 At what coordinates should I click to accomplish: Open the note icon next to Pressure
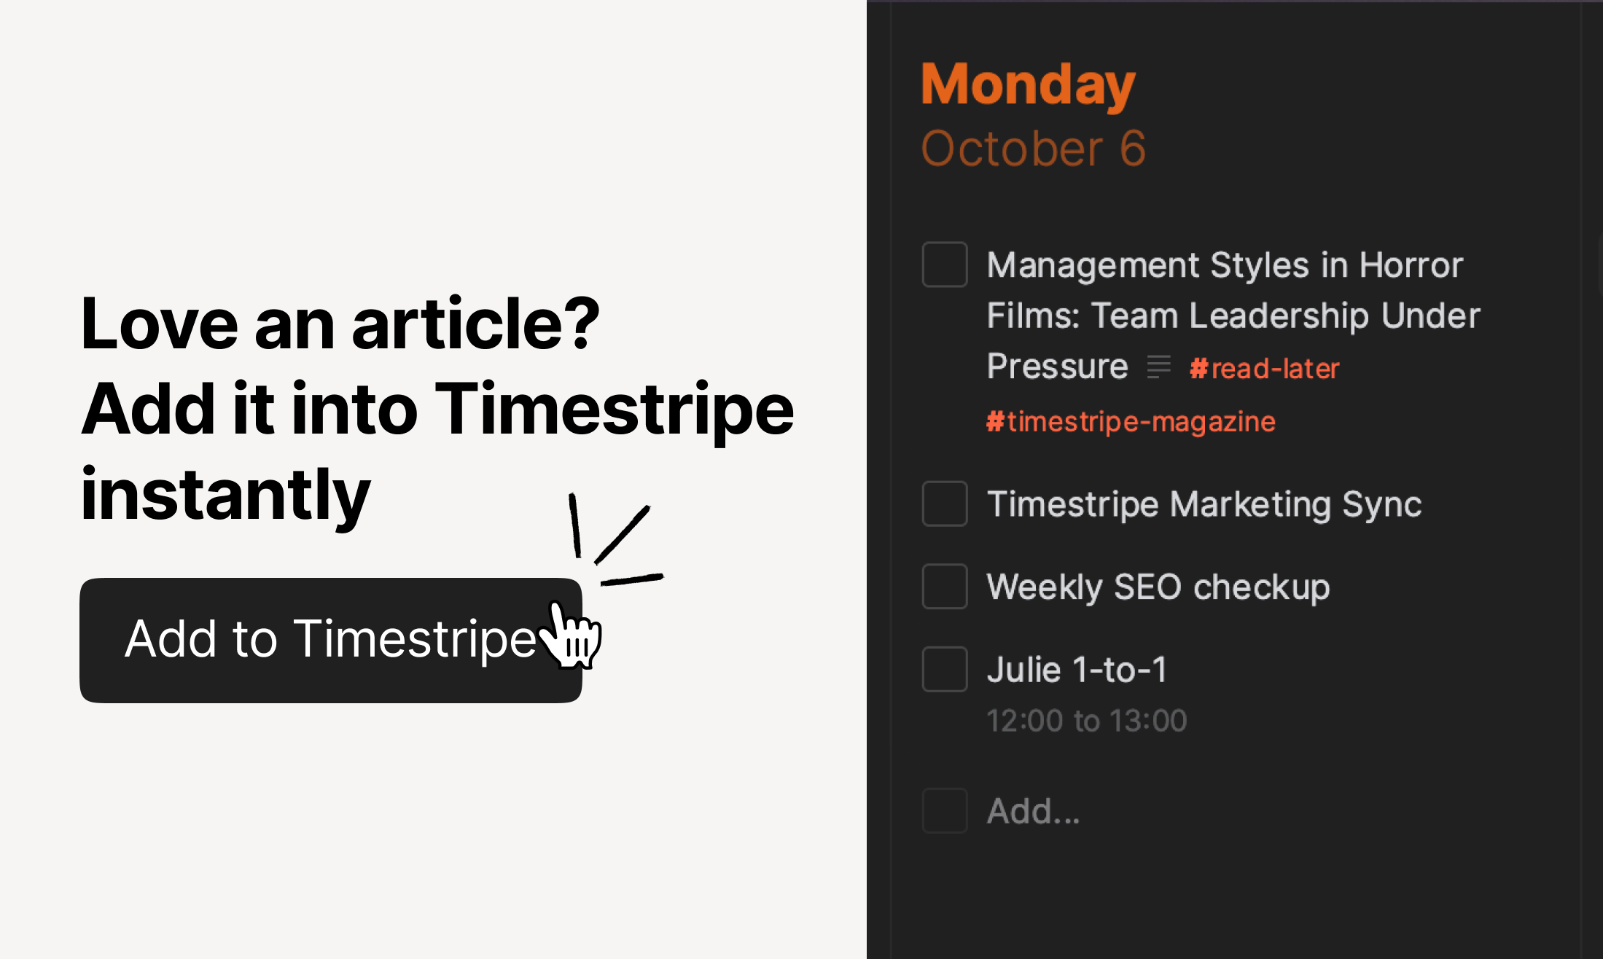(1158, 367)
